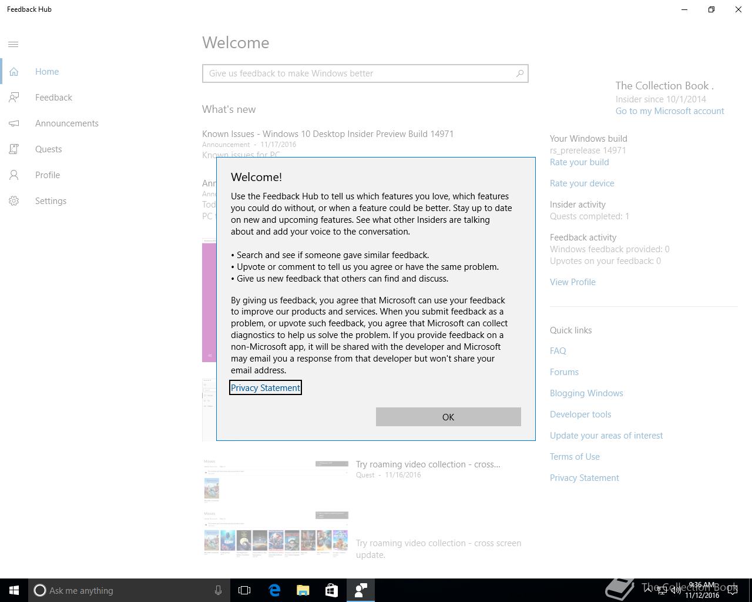Click Cortana Ask me anything box
The width and height of the screenshot is (752, 602).
[x=128, y=590]
